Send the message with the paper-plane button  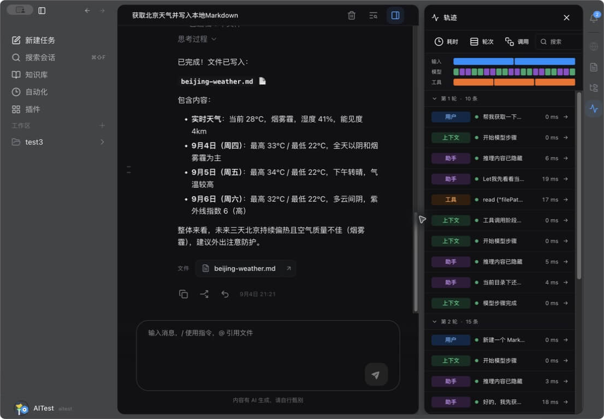click(x=376, y=374)
